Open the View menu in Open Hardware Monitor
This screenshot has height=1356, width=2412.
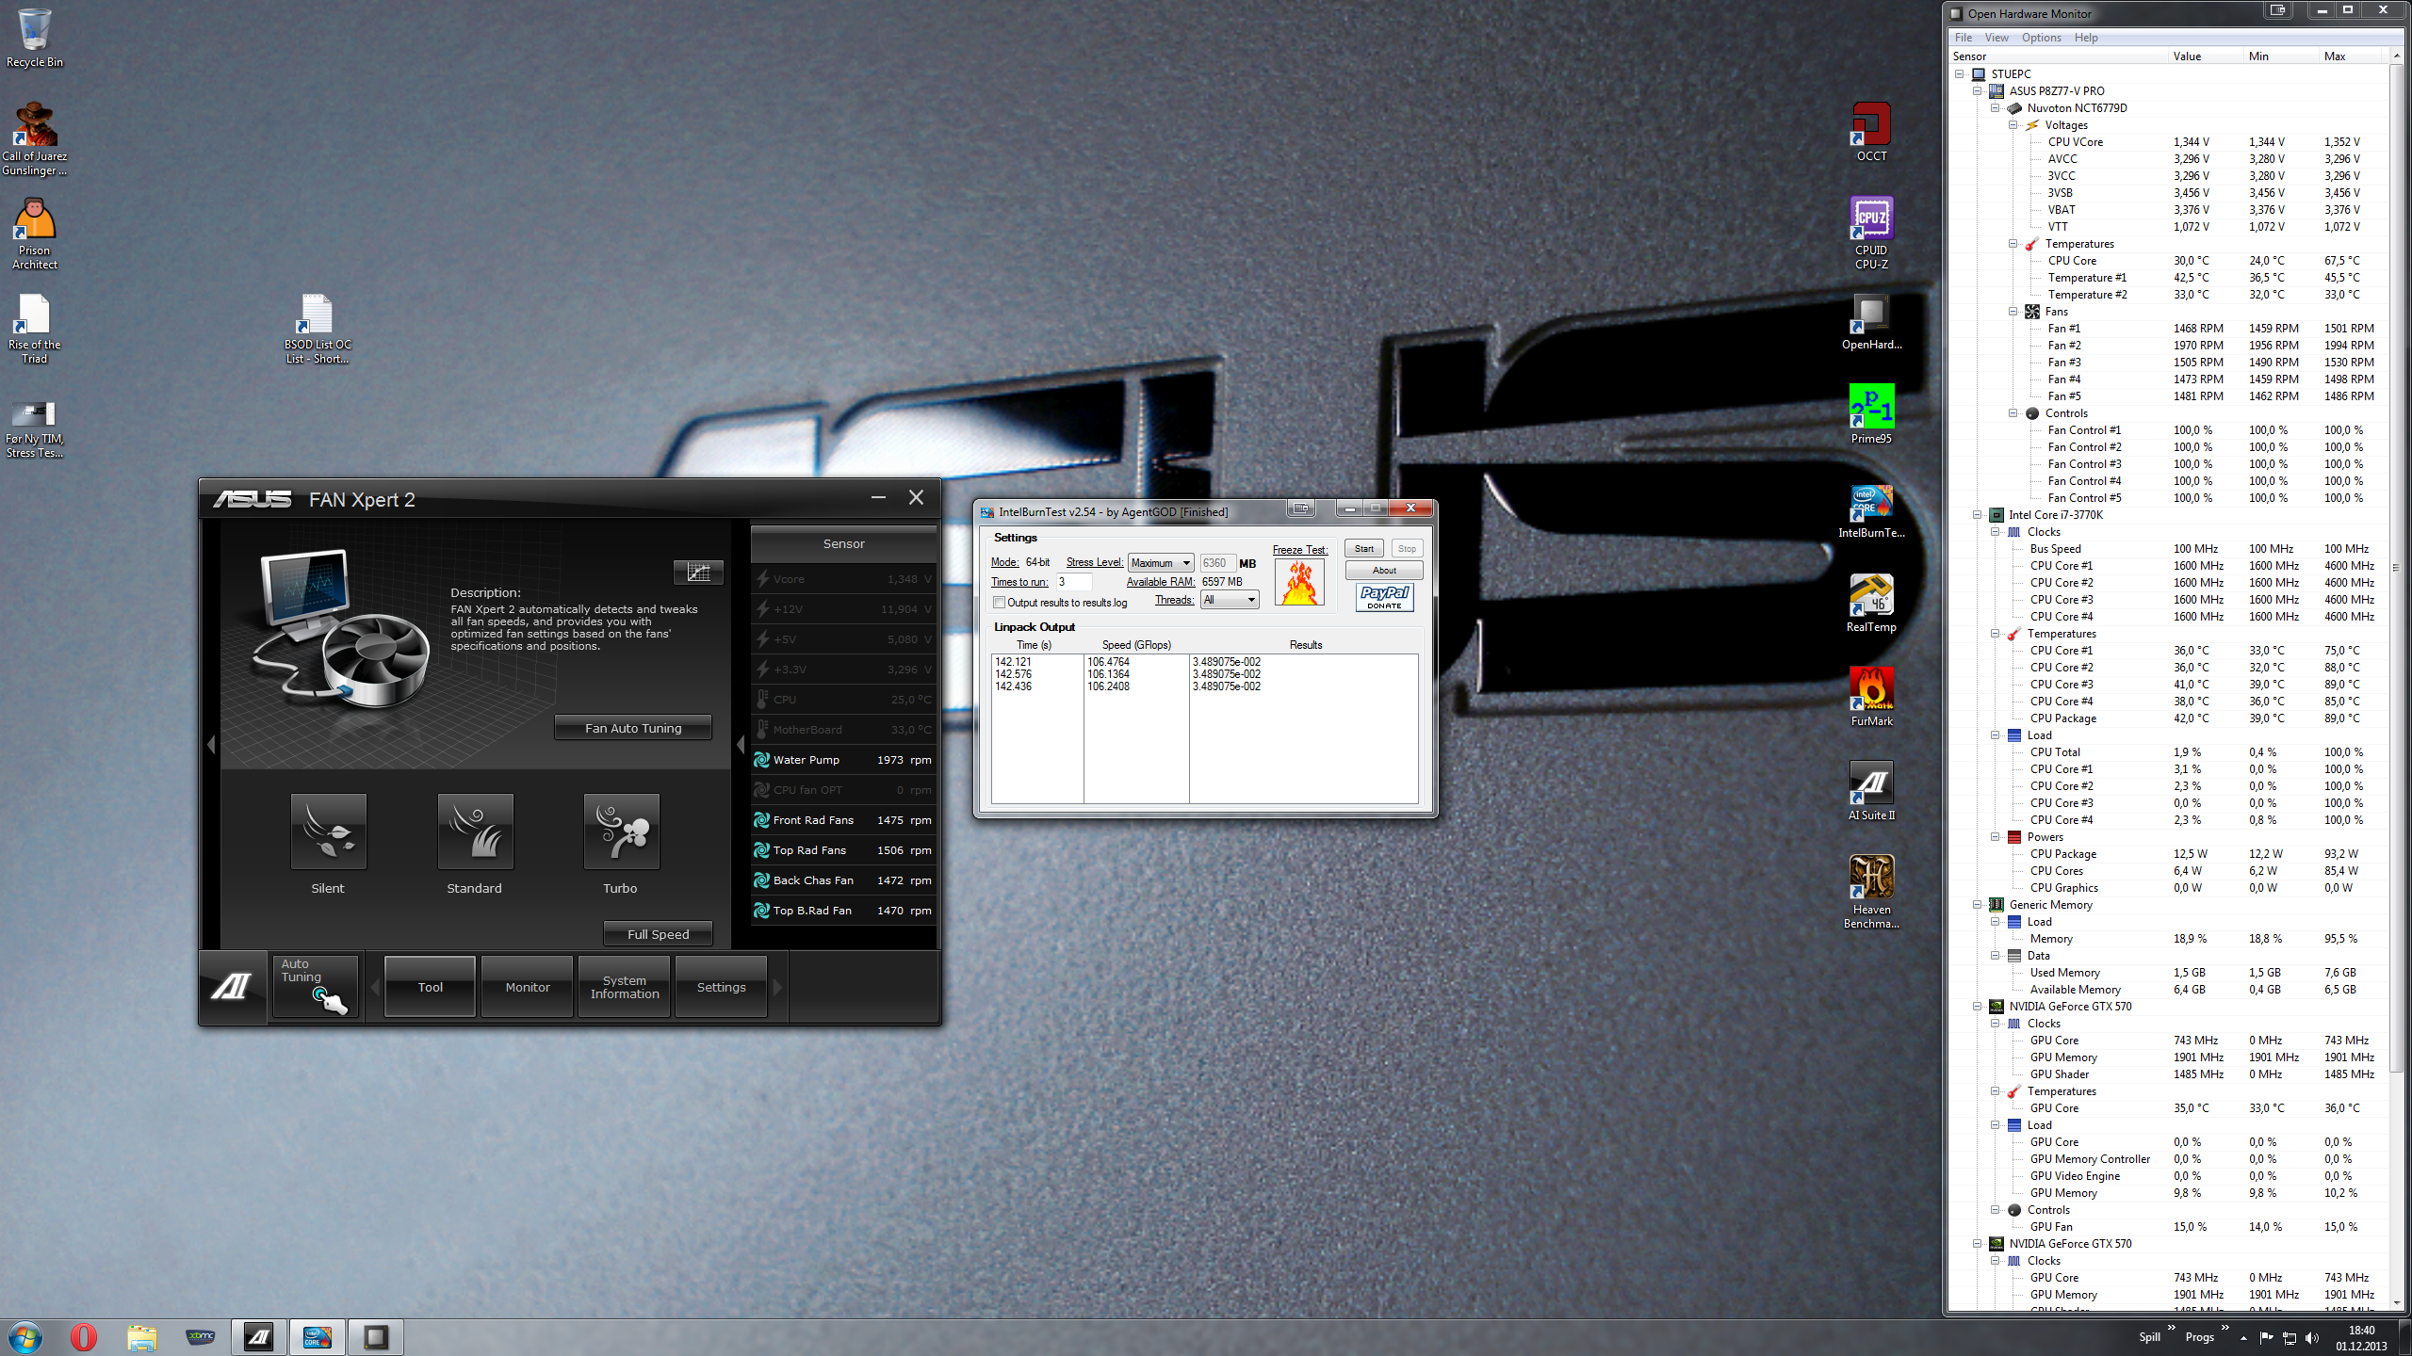point(1996,38)
